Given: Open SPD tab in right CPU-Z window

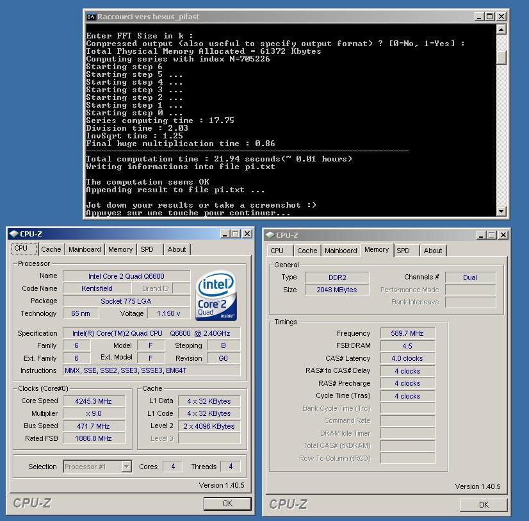Looking at the screenshot, I should point(406,251).
